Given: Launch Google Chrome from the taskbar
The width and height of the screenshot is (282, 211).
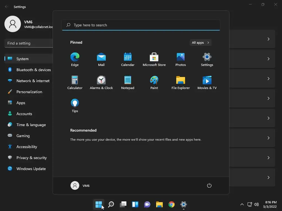Looking at the screenshot, I should pos(171,204).
